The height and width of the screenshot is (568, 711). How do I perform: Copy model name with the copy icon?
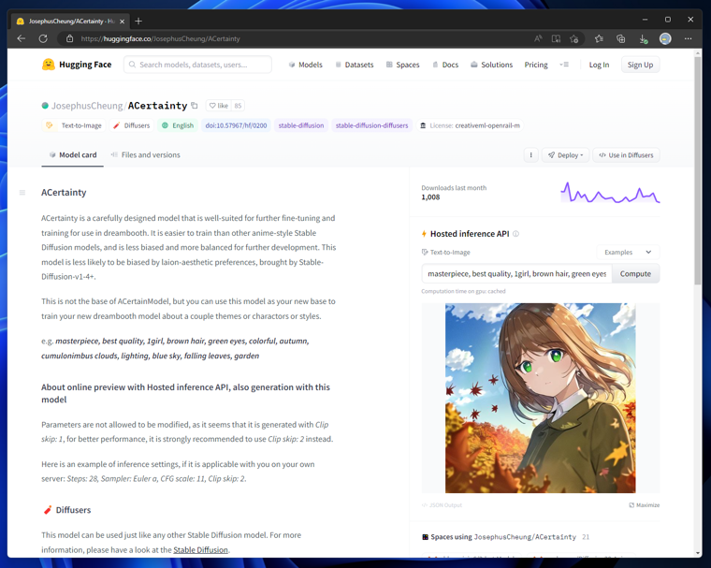pos(195,105)
